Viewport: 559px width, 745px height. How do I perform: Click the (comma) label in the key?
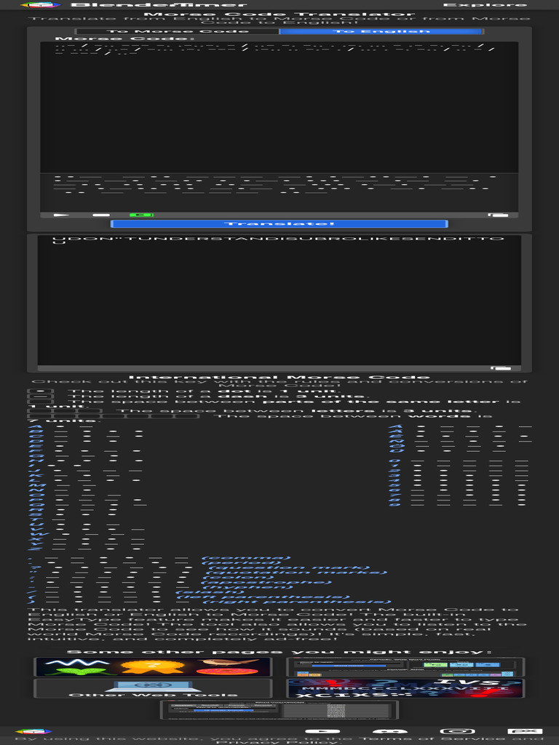pos(245,558)
